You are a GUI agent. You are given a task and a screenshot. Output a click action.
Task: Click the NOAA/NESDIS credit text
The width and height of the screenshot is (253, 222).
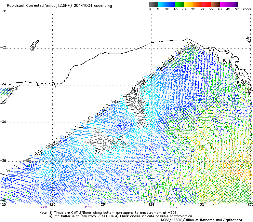tap(201, 220)
